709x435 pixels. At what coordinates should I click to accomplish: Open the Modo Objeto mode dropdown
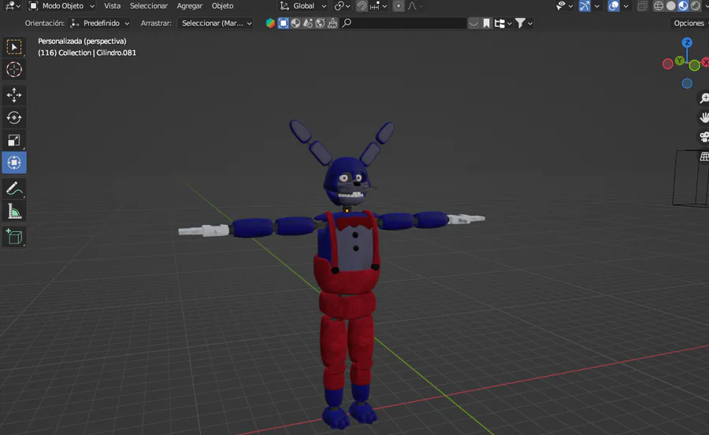coord(61,6)
